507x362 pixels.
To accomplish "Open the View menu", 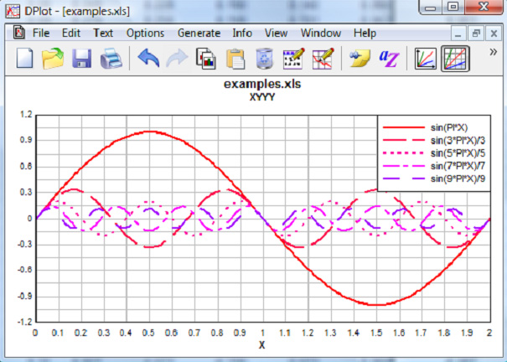I will [276, 33].
